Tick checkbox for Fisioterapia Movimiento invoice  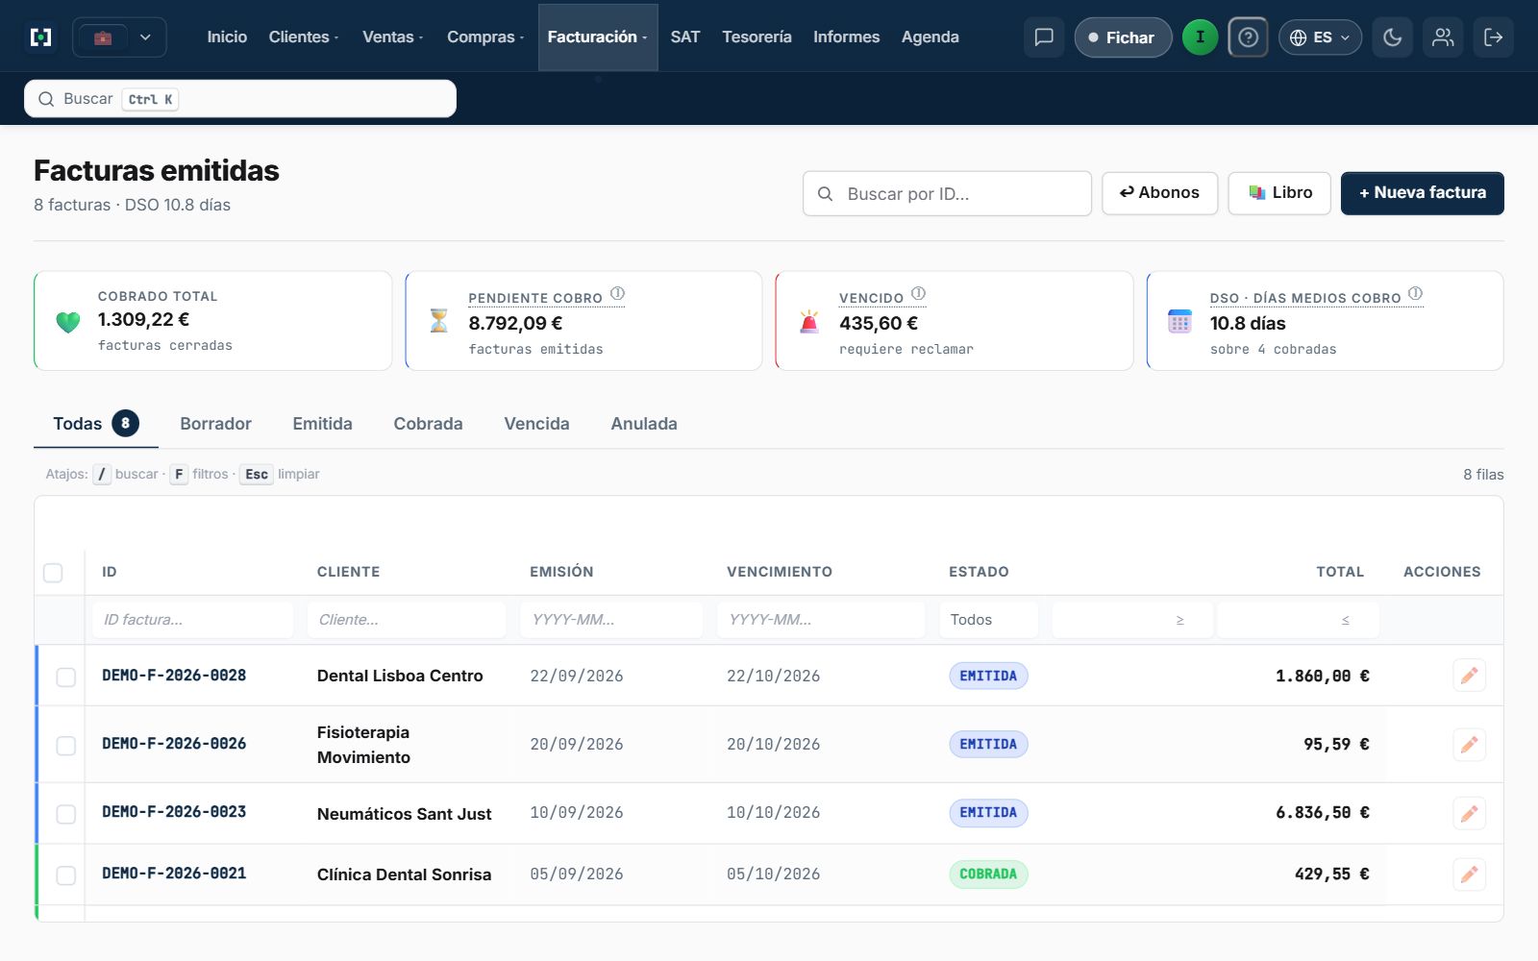coord(65,746)
